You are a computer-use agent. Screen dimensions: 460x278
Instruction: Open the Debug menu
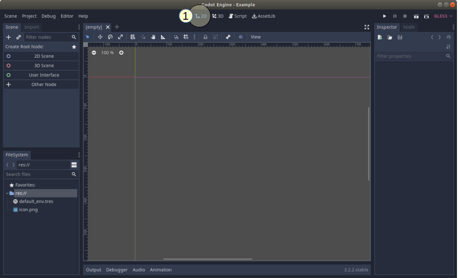point(49,16)
